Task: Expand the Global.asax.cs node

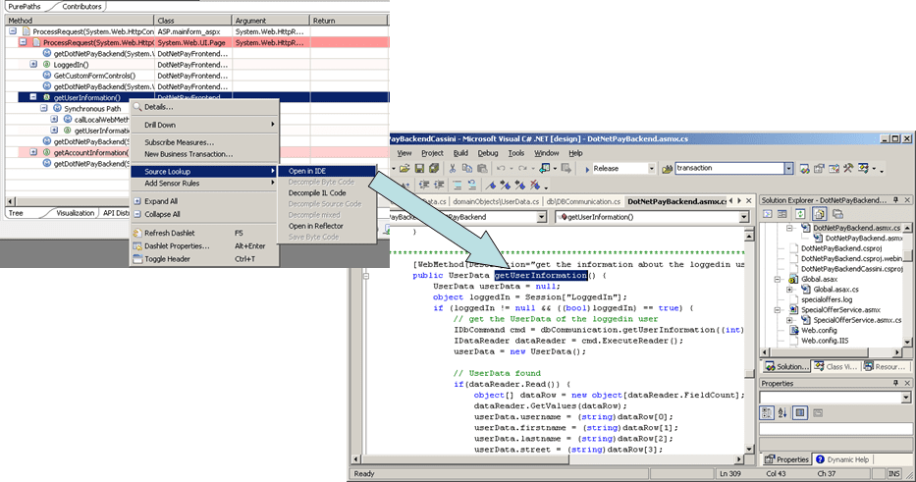Action: click(789, 290)
